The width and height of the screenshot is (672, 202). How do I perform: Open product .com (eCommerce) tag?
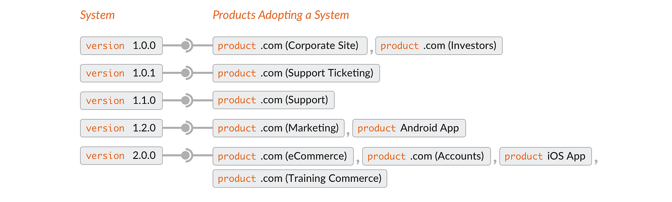[283, 156]
